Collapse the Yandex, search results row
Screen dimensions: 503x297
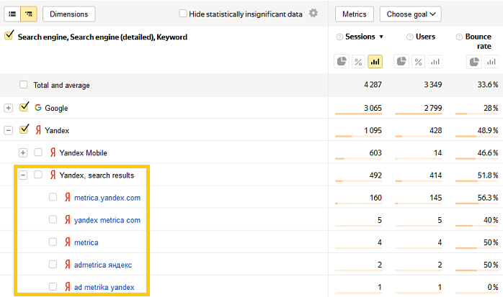[24, 175]
